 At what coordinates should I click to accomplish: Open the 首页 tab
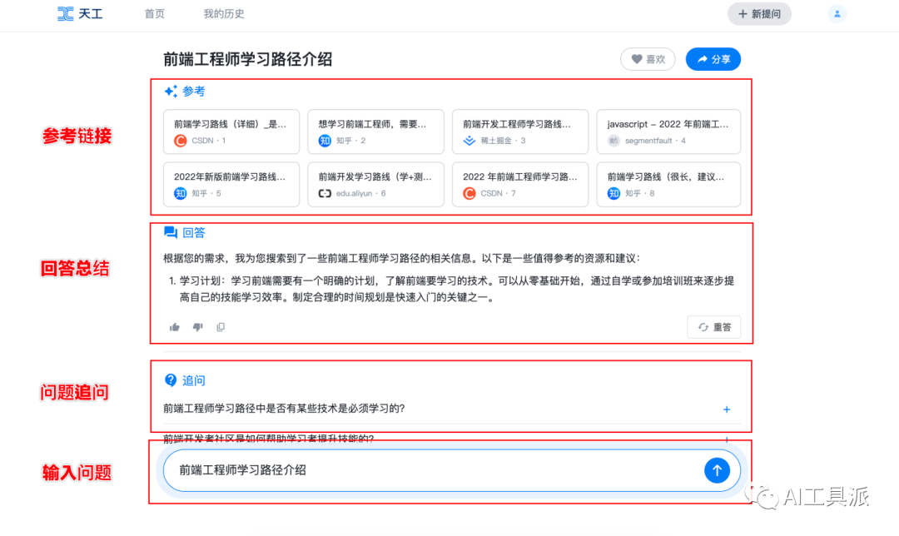[x=154, y=14]
